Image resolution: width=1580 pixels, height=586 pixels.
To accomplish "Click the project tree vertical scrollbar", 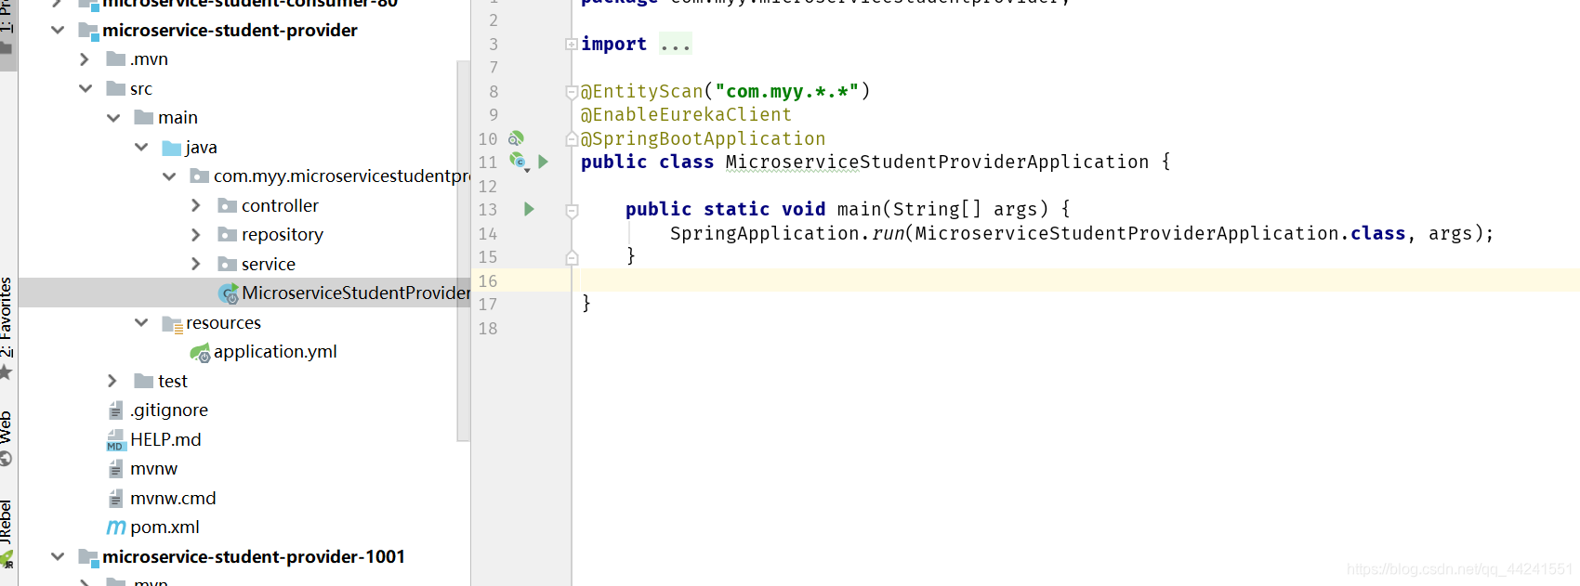I will [463, 251].
